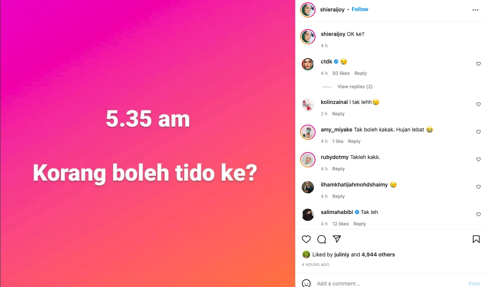The height and width of the screenshot is (287, 485).
Task: Like ctdk's comment with small heart
Action: click(x=479, y=64)
